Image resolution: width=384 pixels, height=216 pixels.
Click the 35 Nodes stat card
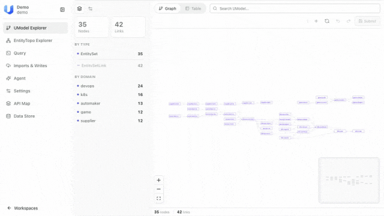point(92,27)
